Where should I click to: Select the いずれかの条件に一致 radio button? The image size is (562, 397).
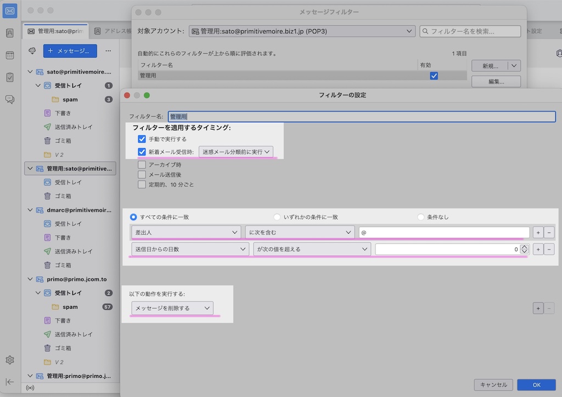pos(277,217)
